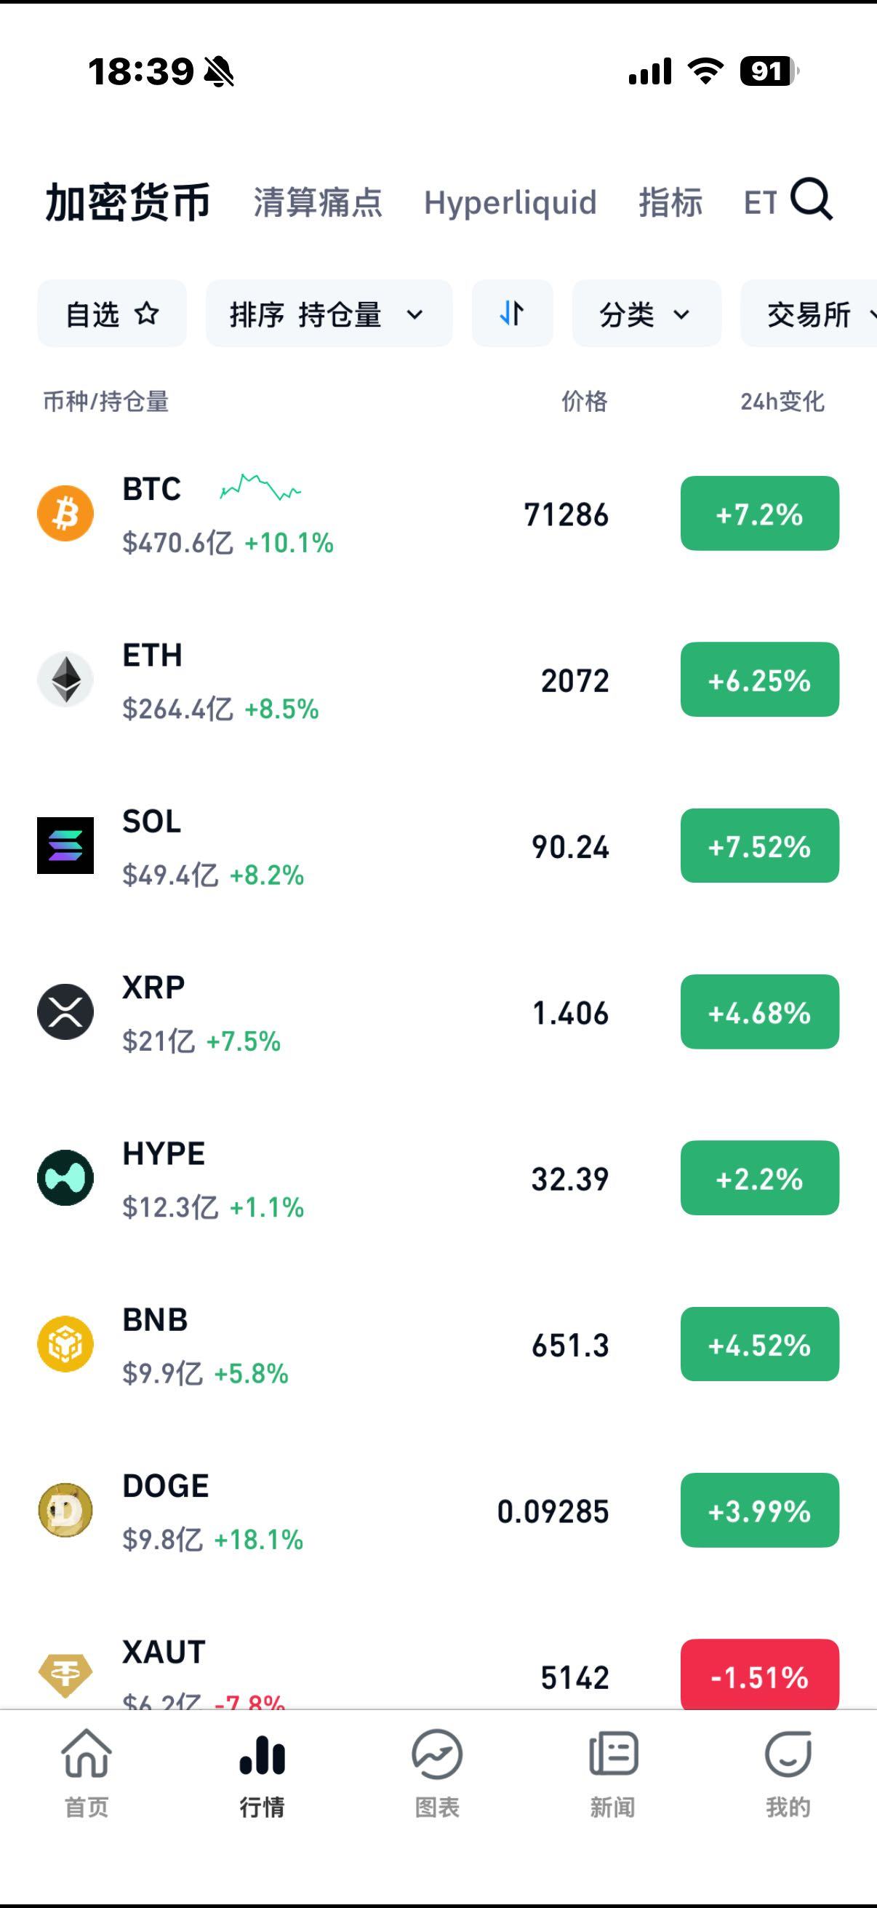Switch to the Hyperliquid tab
This screenshot has height=1908, width=877.
510,202
